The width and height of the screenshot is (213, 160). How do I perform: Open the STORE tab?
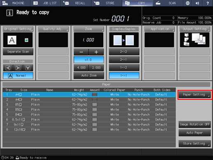[x=107, y=3]
